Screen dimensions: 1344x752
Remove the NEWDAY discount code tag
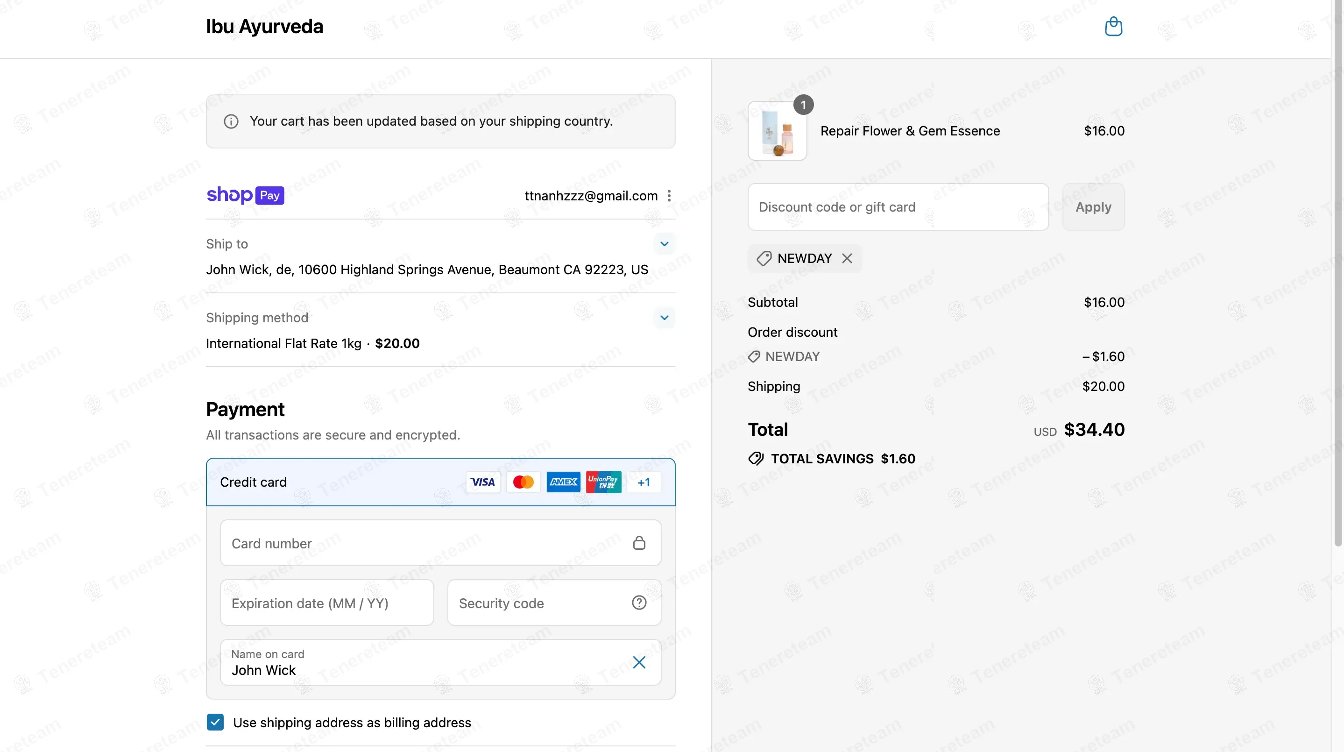(847, 258)
